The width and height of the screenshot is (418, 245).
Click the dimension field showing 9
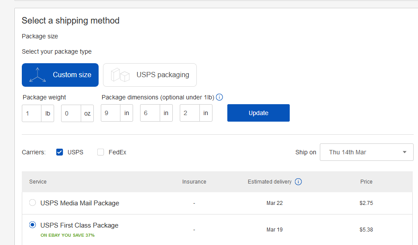coord(111,113)
